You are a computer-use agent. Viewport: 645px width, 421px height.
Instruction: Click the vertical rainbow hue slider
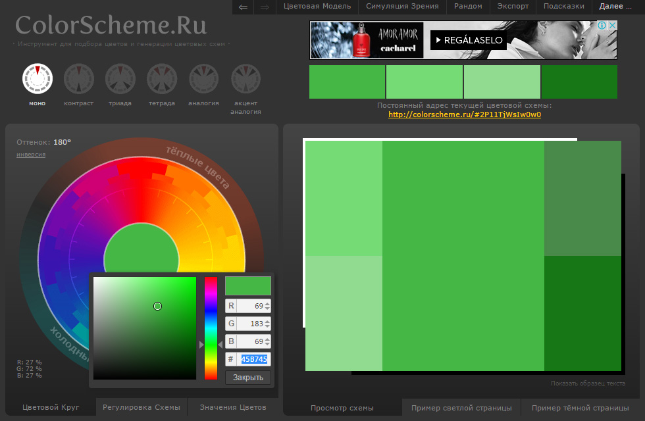(211, 328)
